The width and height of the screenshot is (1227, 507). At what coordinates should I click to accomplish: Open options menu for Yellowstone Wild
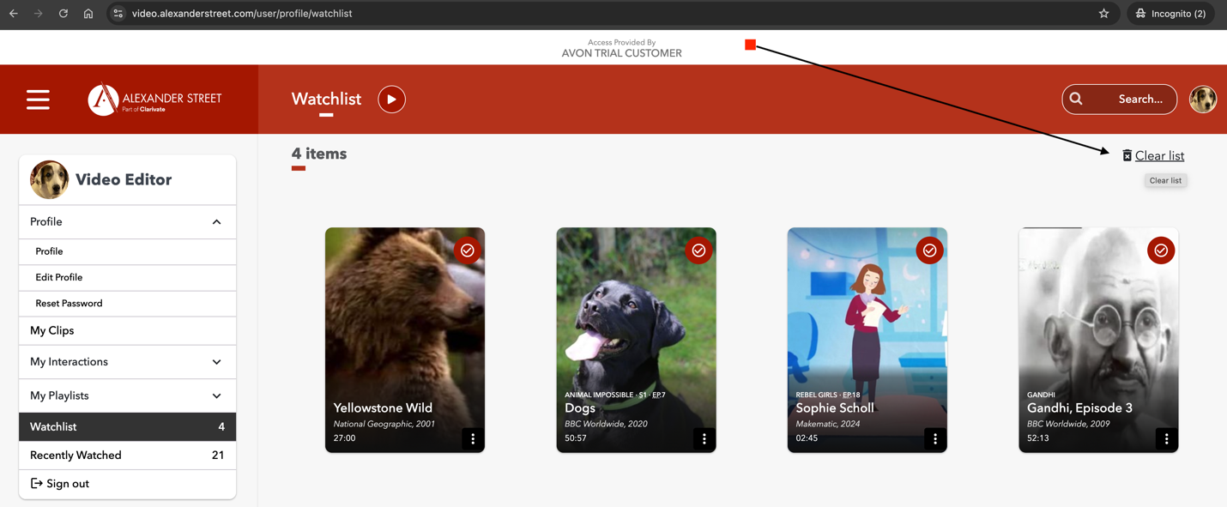click(x=473, y=438)
